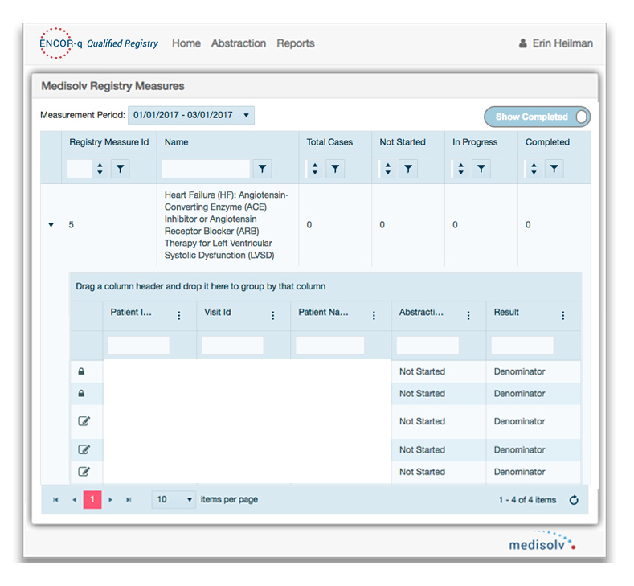Click the refresh icon in pager
This screenshot has width=634, height=586.
coord(574,500)
